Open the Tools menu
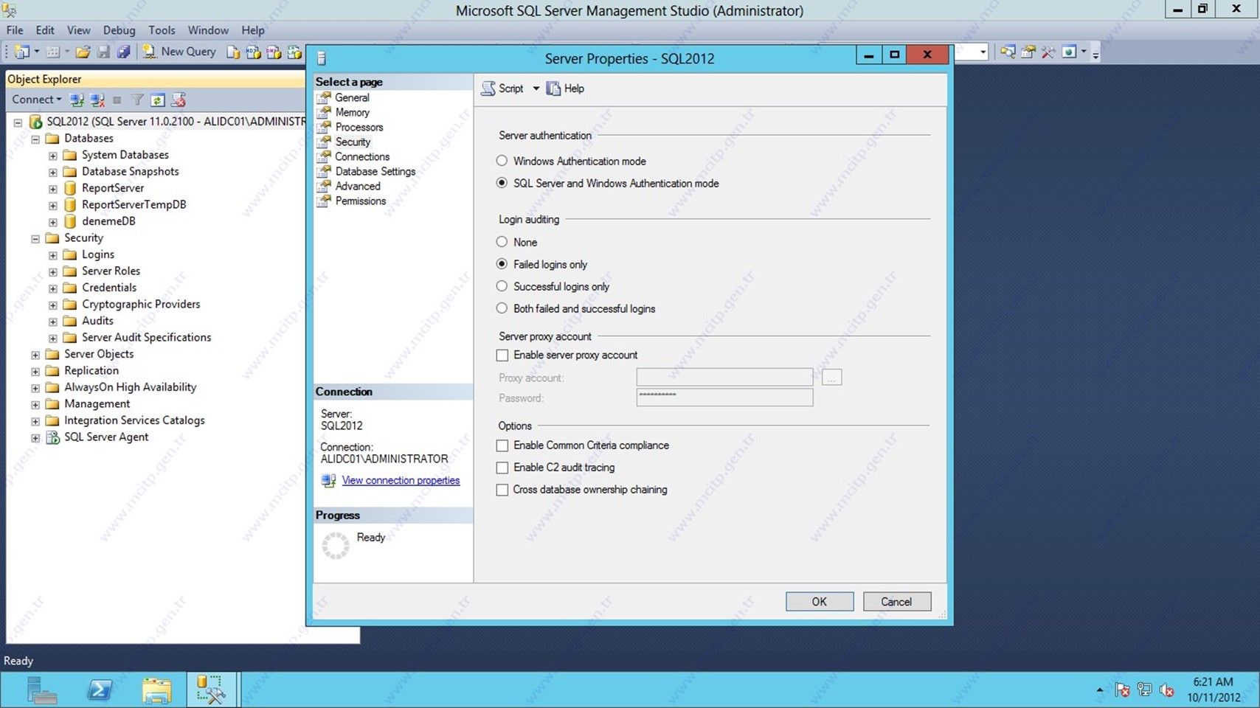The width and height of the screenshot is (1260, 708). pyautogui.click(x=162, y=30)
